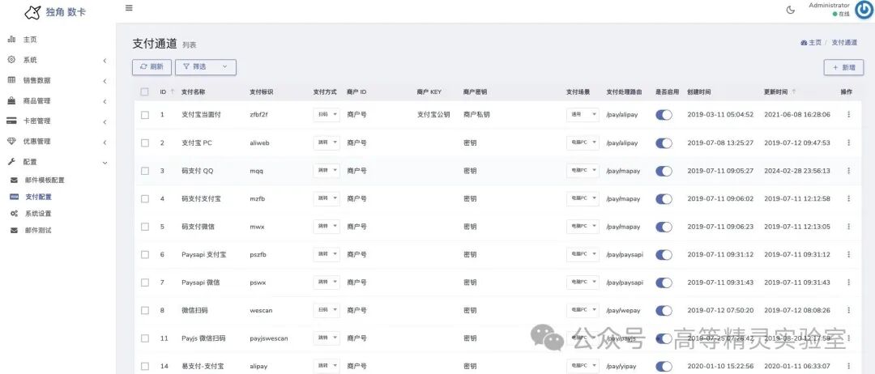Viewport: 875px width, 374px height.
Task: Click 支付通道 breadcrumb link
Action: click(x=844, y=42)
